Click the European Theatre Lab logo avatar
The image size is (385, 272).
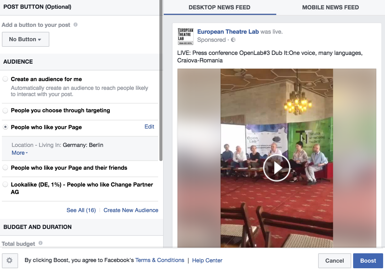point(186,36)
